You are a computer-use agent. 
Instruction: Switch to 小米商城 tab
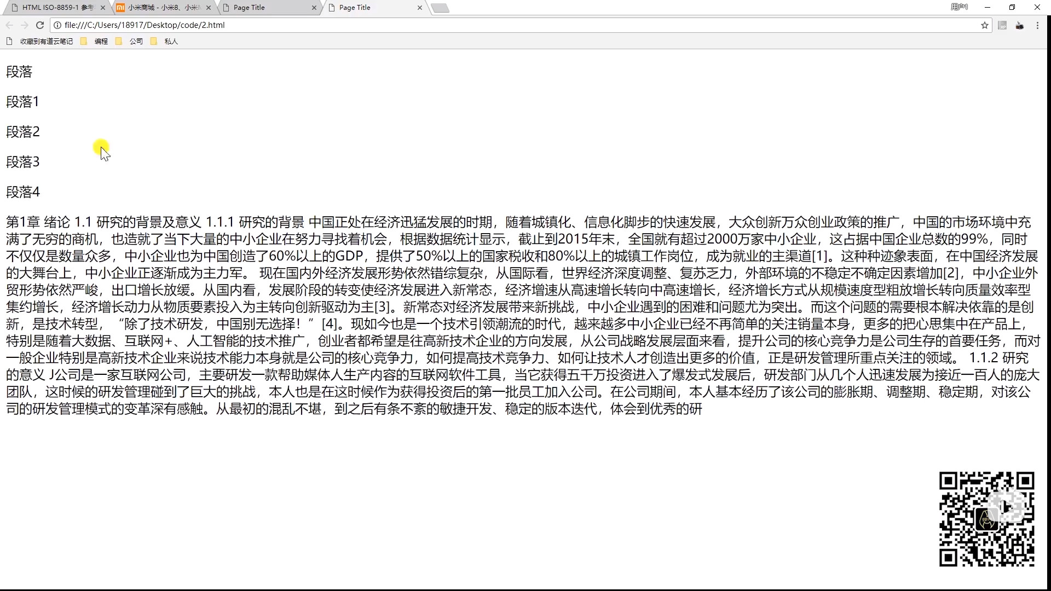click(161, 8)
